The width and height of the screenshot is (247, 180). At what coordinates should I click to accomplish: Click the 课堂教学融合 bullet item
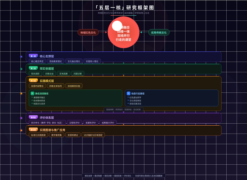click(39, 98)
